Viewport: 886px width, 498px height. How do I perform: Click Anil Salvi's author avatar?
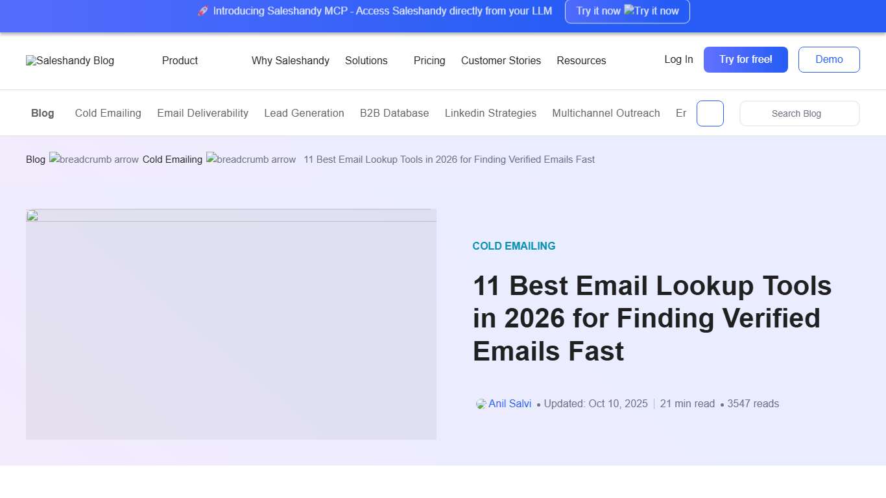(x=480, y=403)
